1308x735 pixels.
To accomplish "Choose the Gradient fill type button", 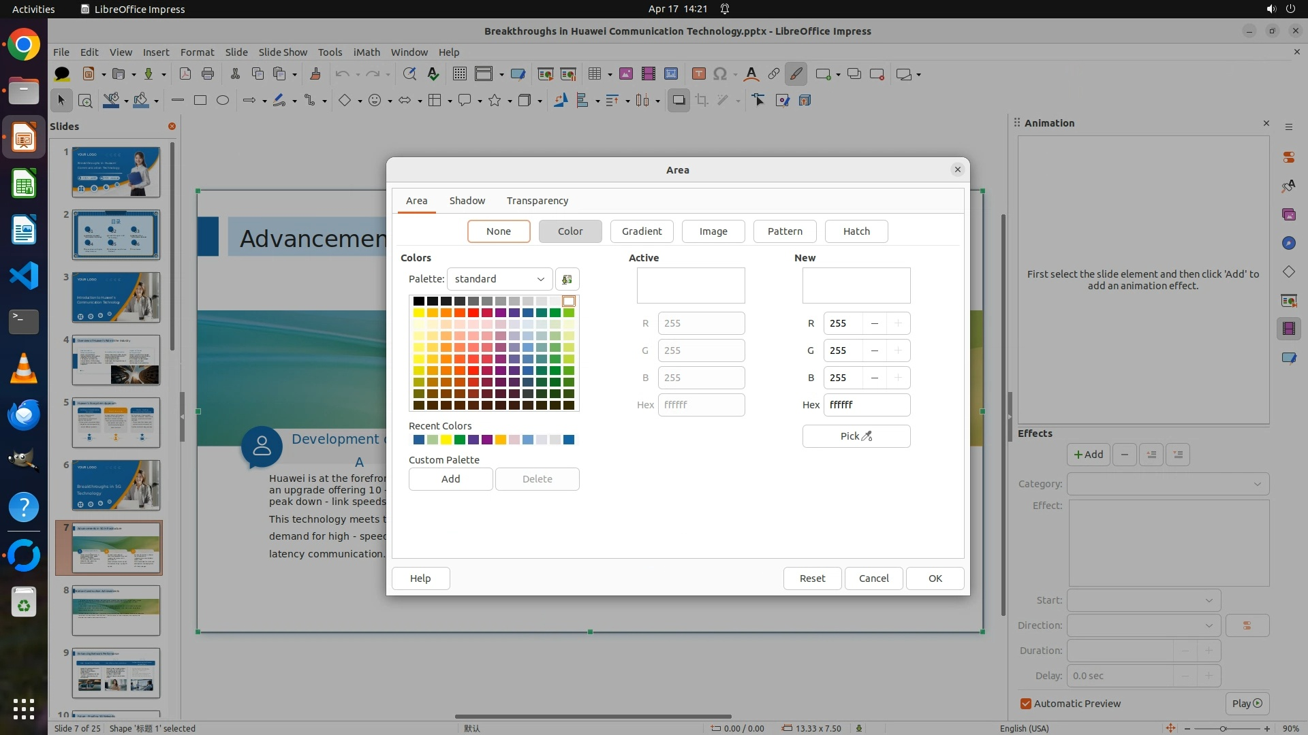I will [x=641, y=231].
